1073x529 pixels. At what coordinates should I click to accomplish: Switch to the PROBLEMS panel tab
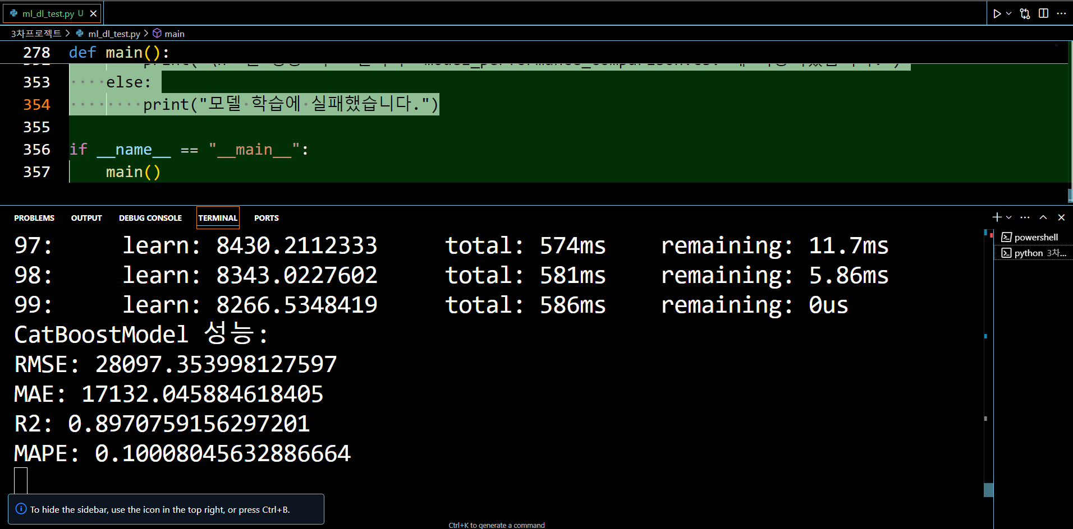click(x=34, y=218)
